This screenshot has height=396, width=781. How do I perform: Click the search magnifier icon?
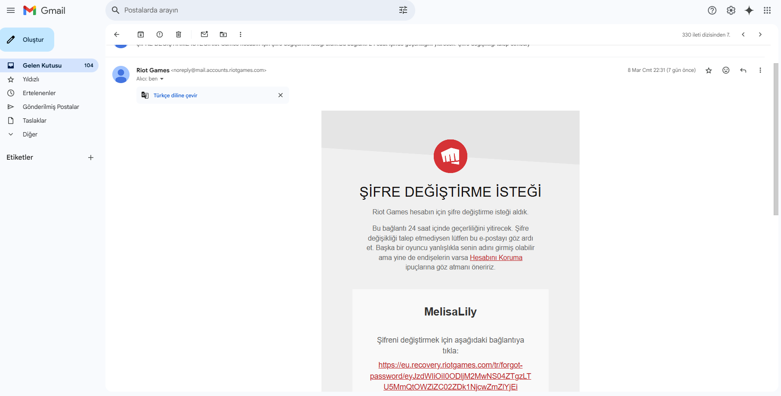[115, 10]
